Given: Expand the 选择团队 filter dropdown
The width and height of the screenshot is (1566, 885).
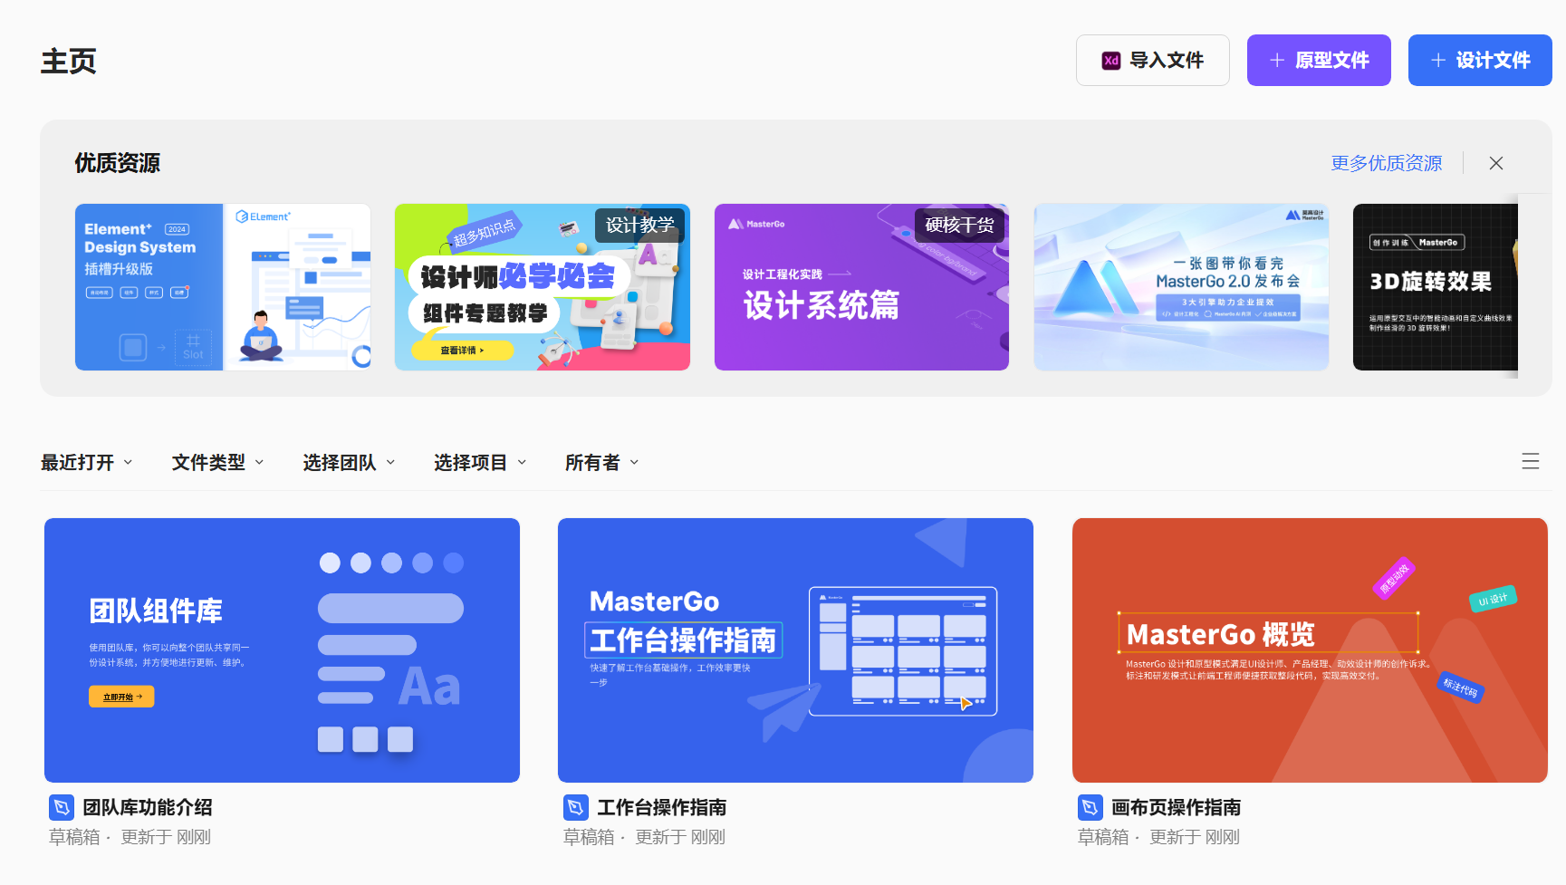Looking at the screenshot, I should point(349,463).
